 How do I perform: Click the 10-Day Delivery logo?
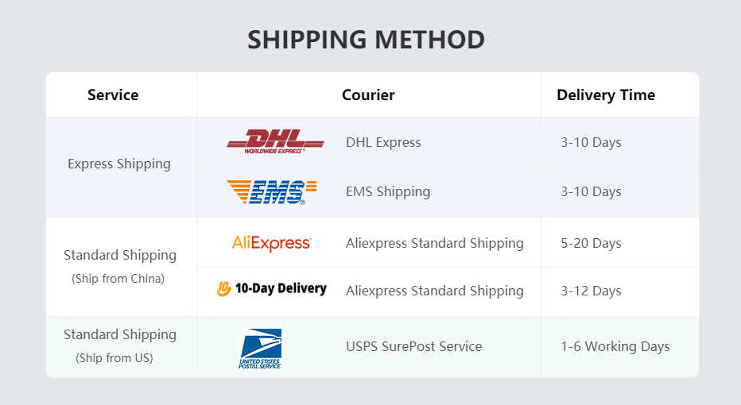[272, 288]
